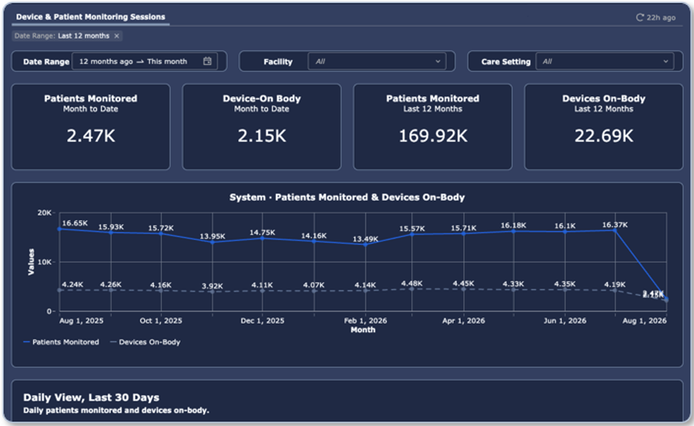
Task: Click the 22h ago refresh timestamp
Action: click(x=661, y=17)
